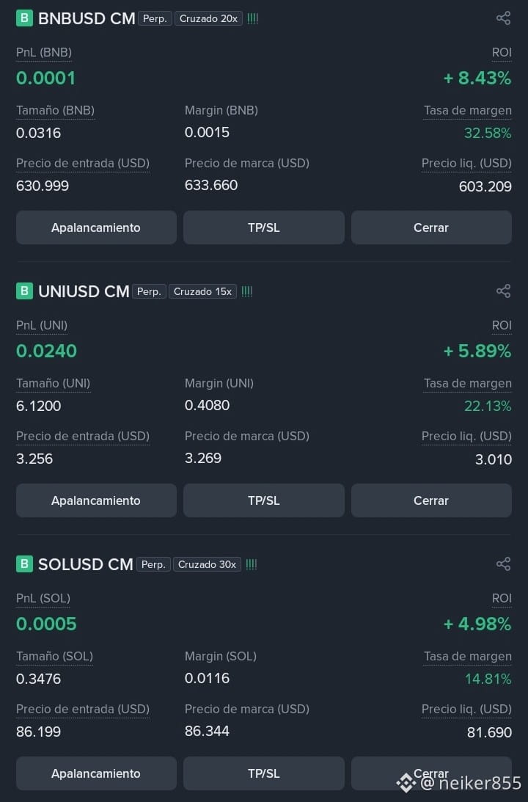
Task: Tap share icon for UNIUSD CM position
Action: coord(504,291)
